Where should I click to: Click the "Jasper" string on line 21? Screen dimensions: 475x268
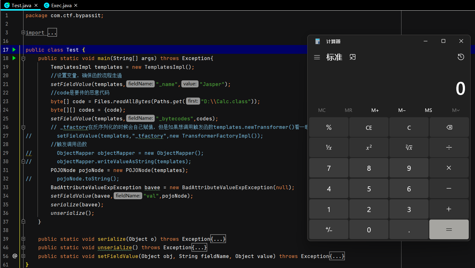tap(212, 84)
